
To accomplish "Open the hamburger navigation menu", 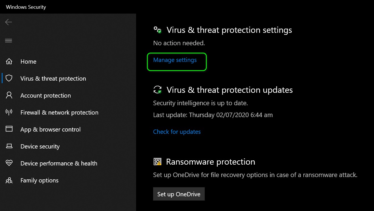I will [9, 40].
